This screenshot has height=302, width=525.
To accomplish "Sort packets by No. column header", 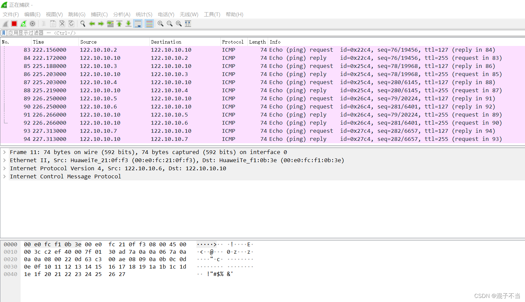I will click(x=16, y=42).
